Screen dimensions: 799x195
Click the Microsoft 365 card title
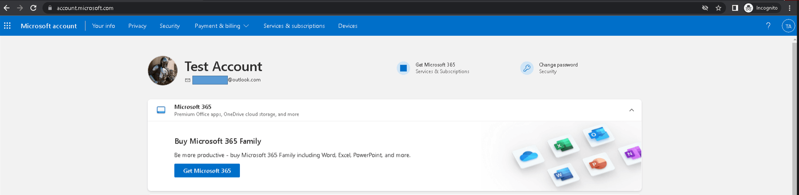[193, 107]
